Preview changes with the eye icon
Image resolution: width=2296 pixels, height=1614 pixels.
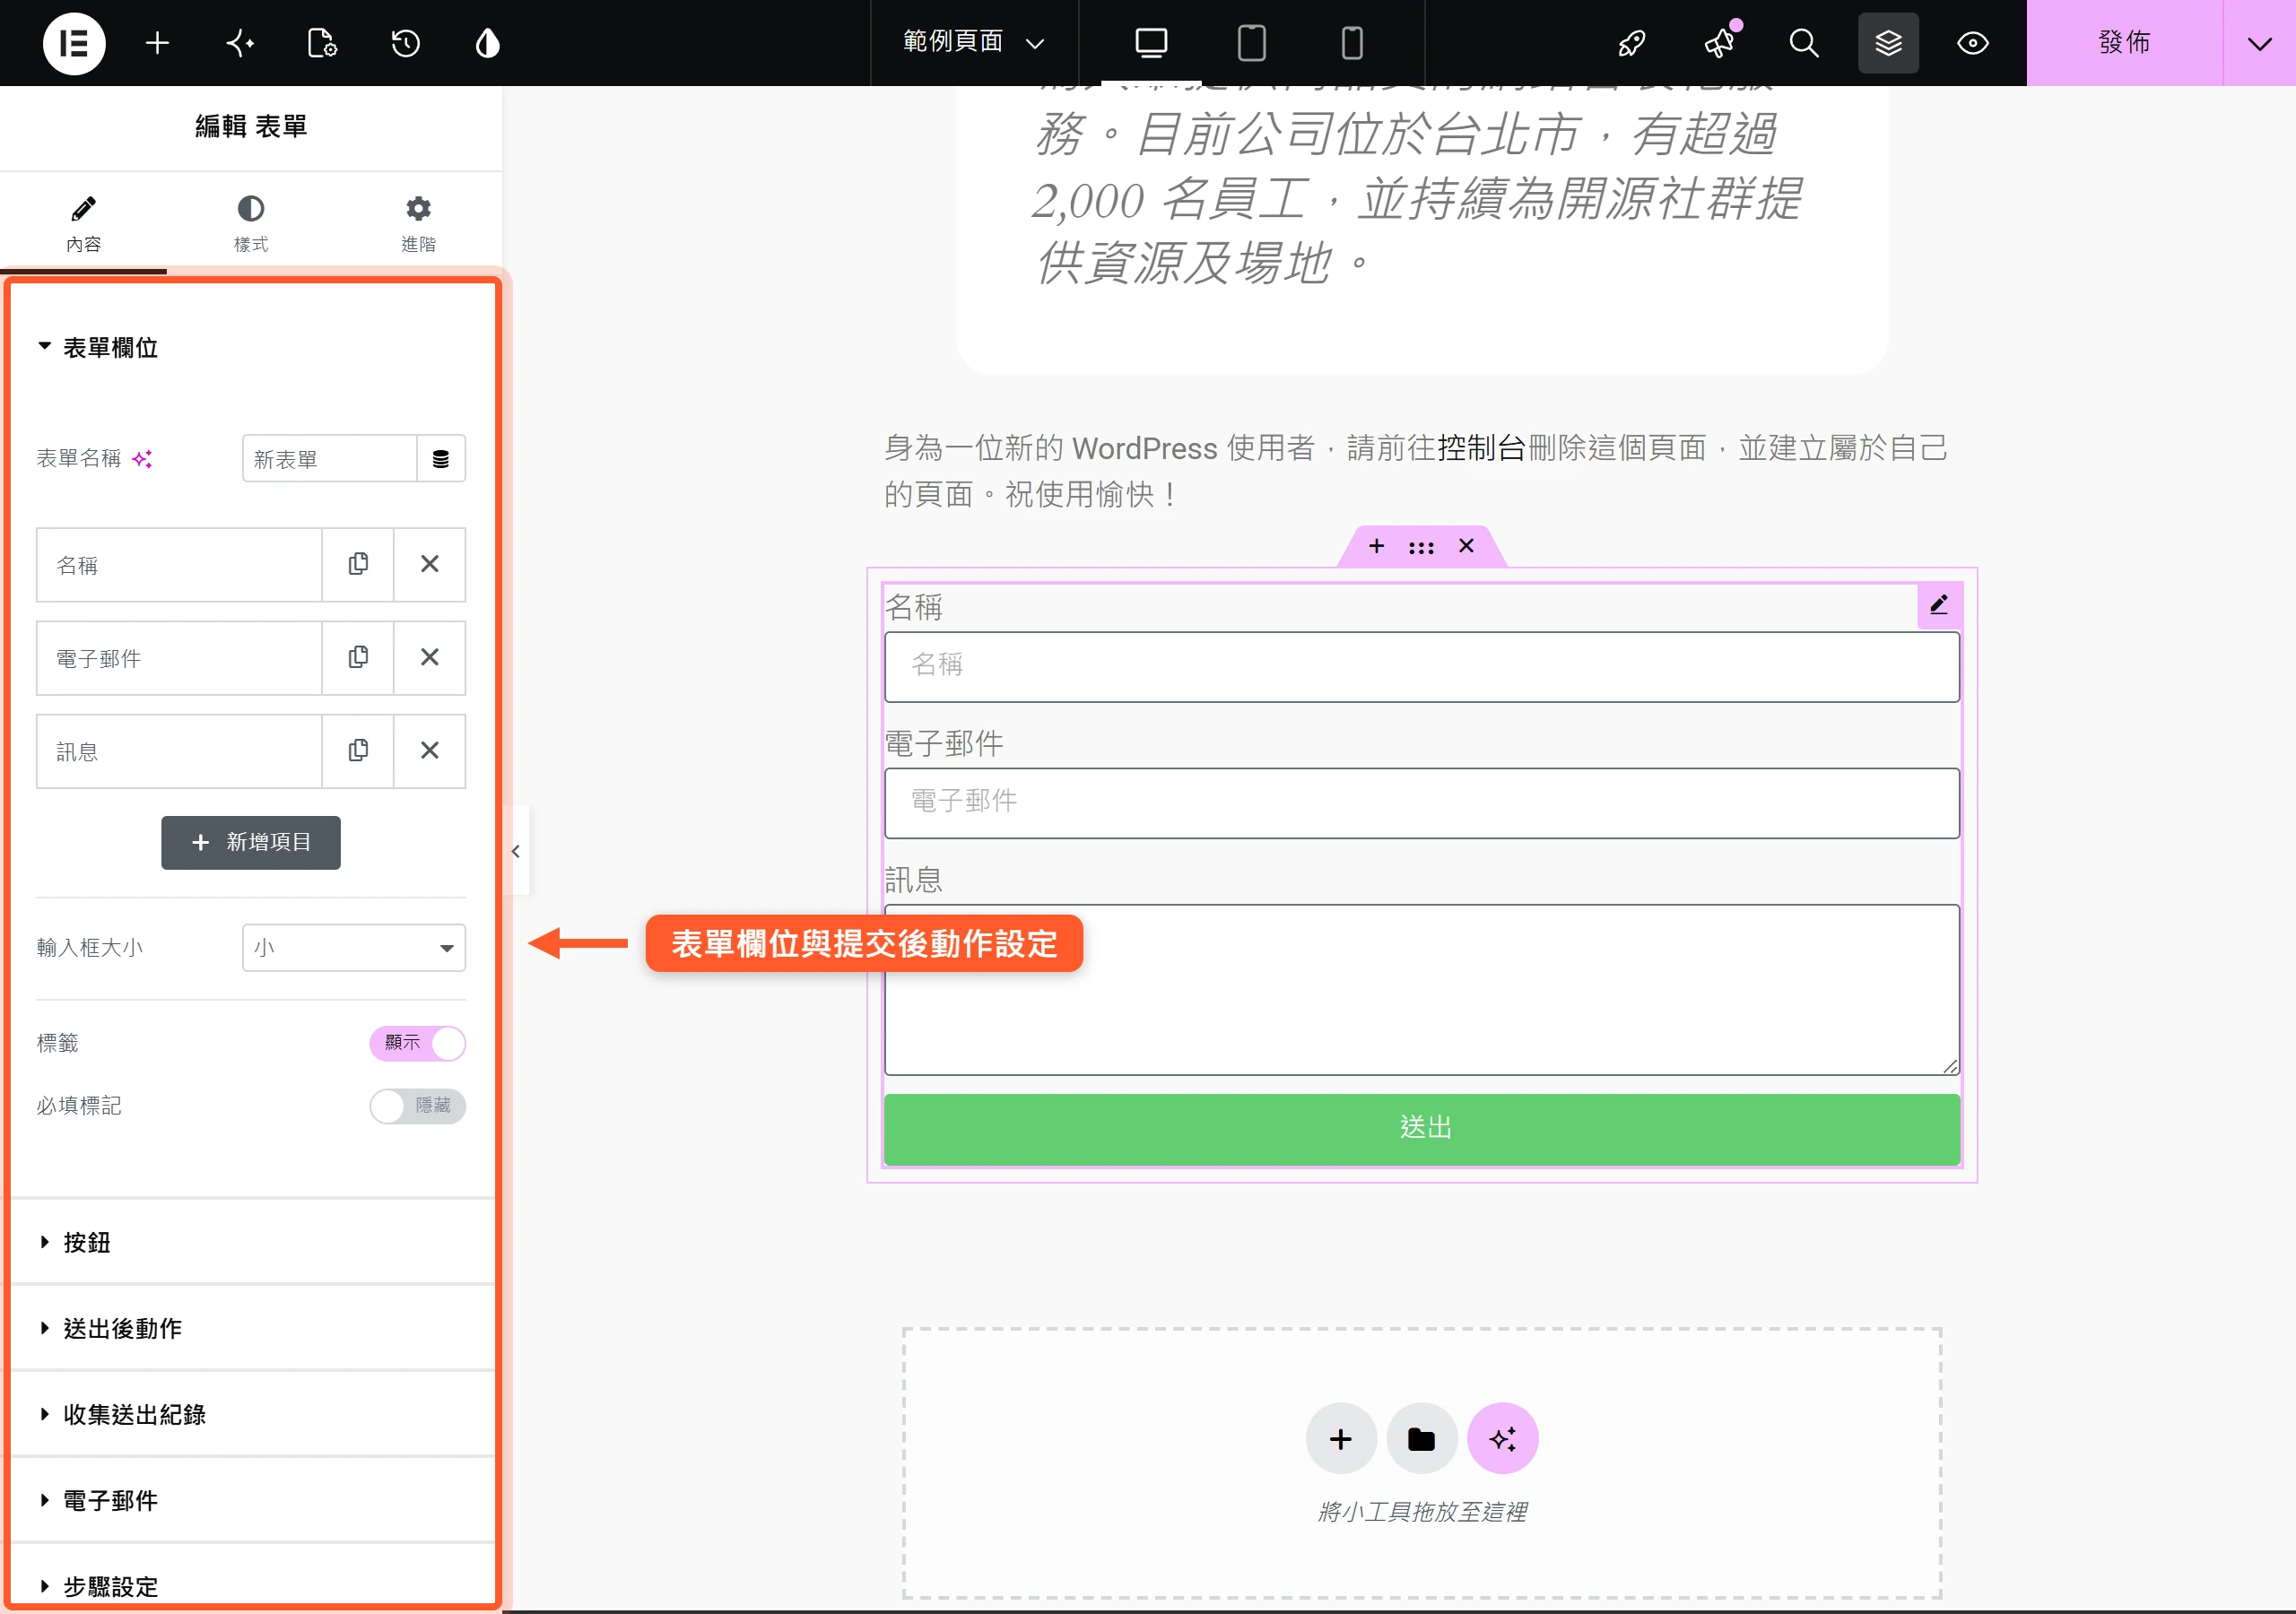pyautogui.click(x=1972, y=43)
